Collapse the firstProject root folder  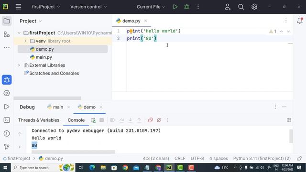tap(19, 33)
